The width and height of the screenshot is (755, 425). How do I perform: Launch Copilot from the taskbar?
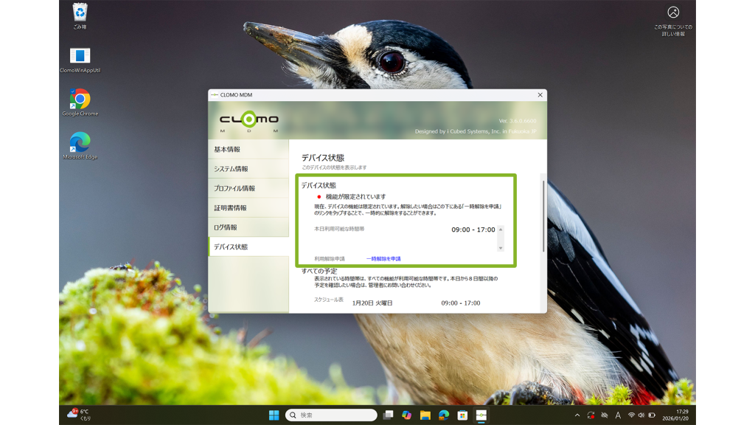coord(406,415)
